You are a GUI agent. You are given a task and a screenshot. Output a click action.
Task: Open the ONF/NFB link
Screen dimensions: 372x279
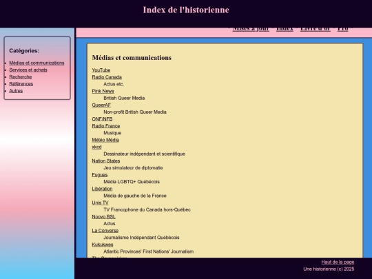(x=102, y=119)
